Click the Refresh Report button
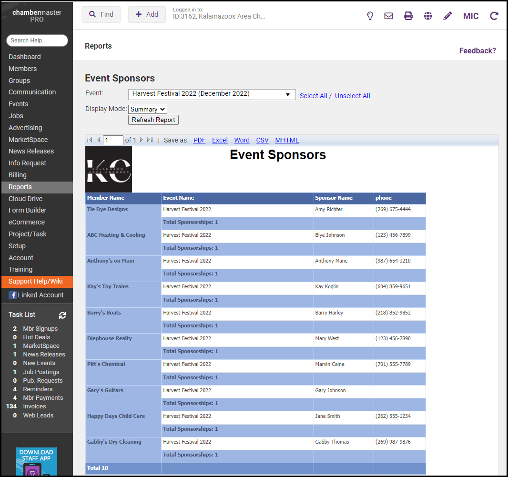Viewport: 508px width, 477px height. tap(153, 120)
